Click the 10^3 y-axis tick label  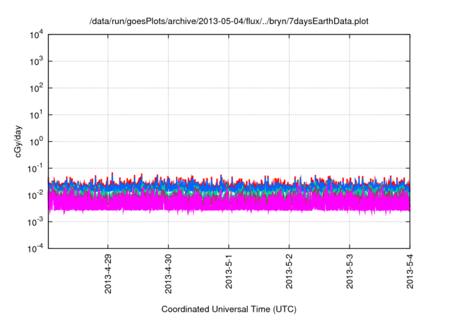coord(37,61)
